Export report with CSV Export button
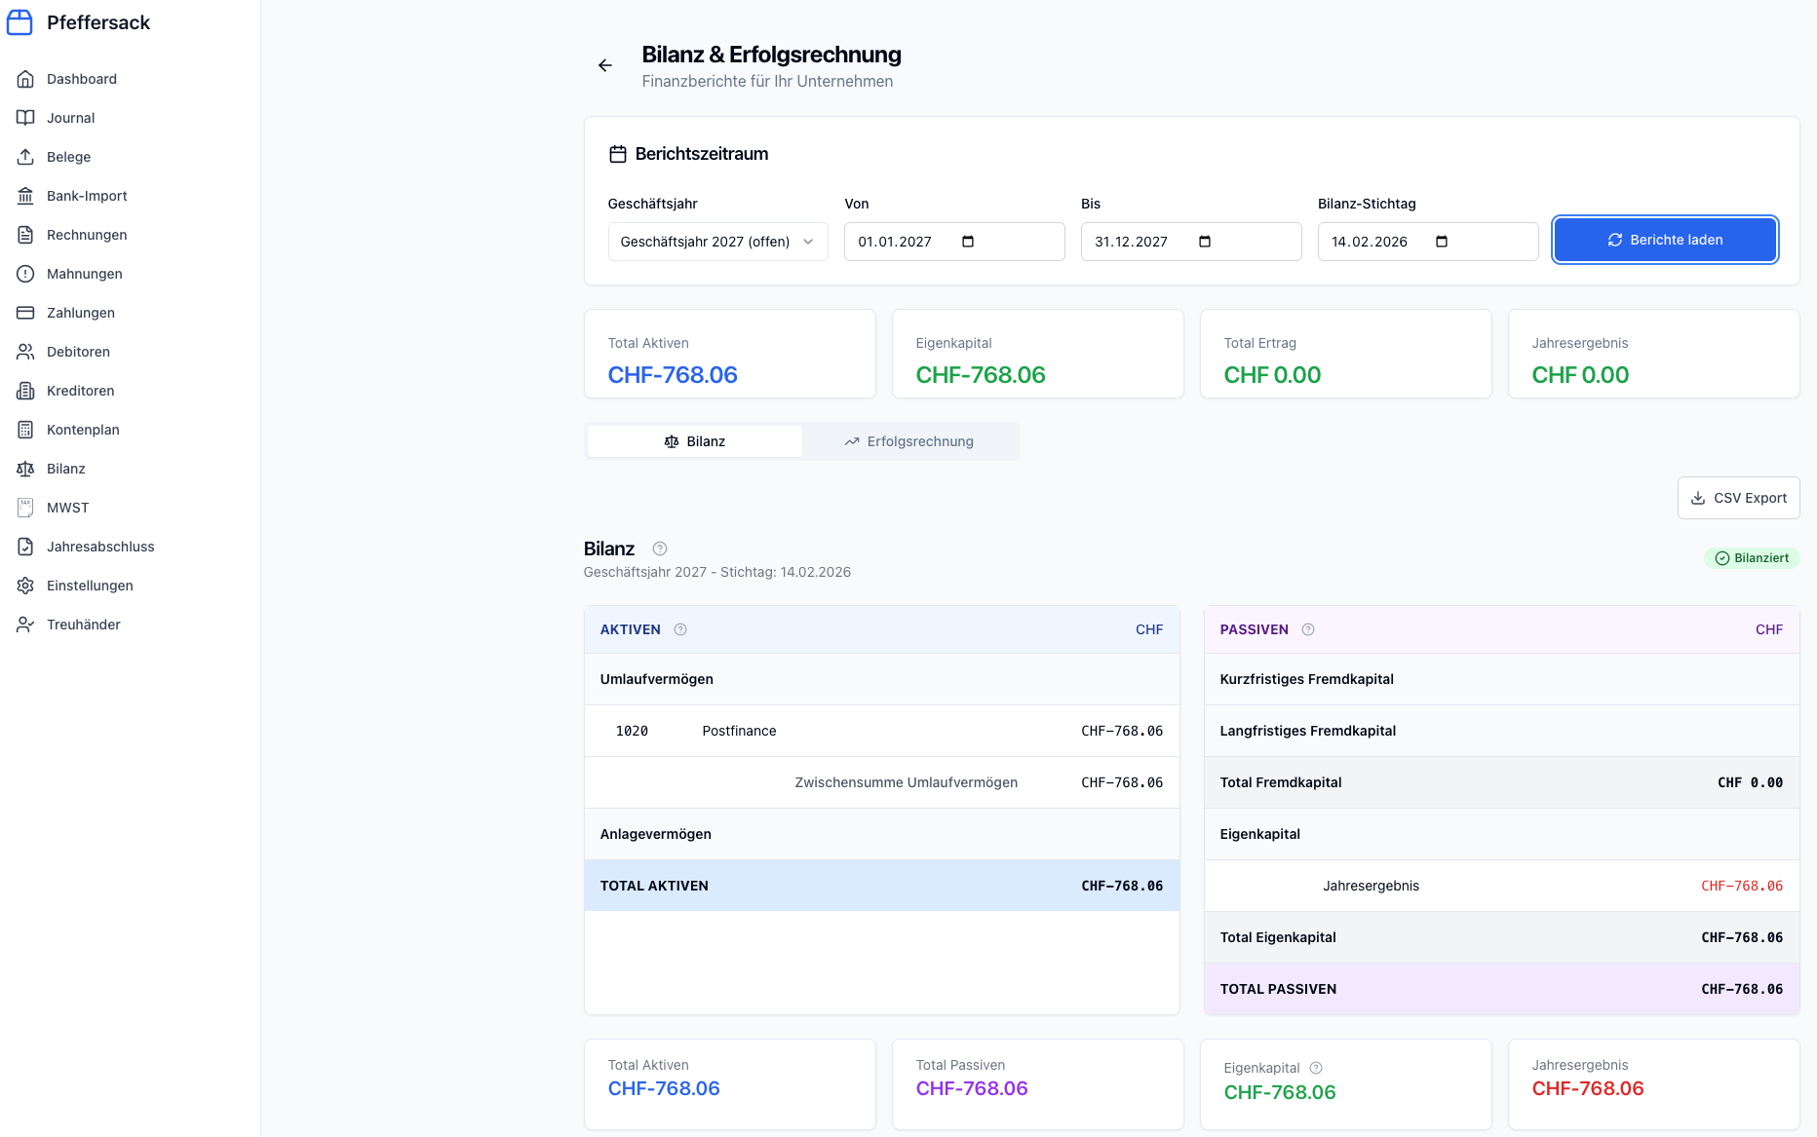The height and width of the screenshot is (1137, 1817). pos(1738,498)
